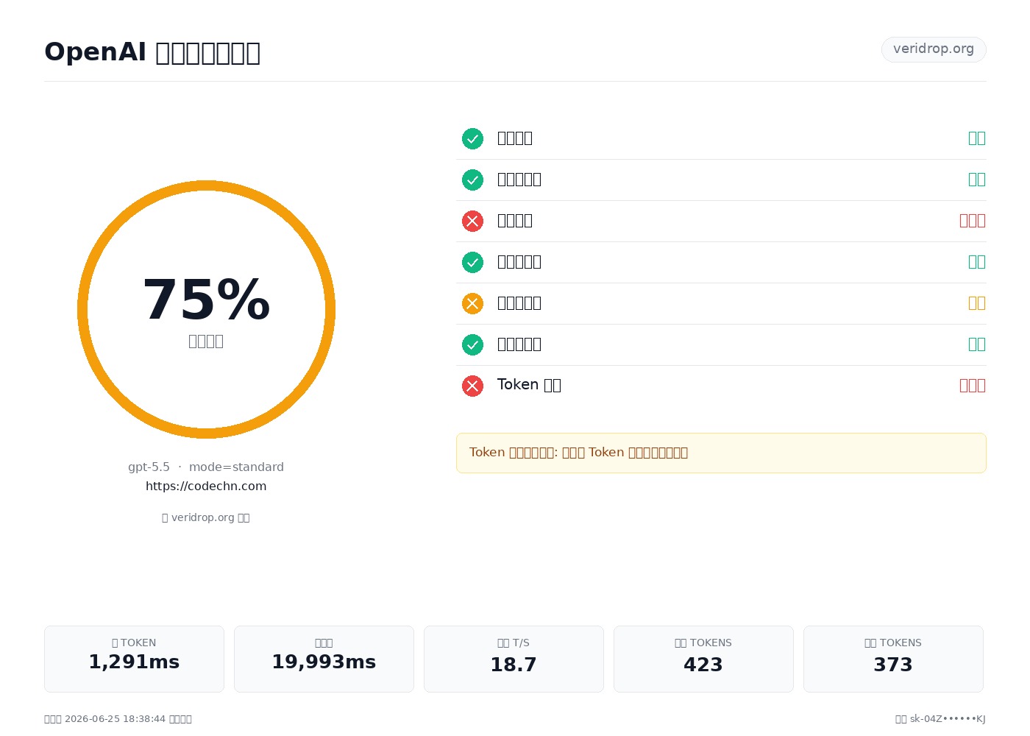The width and height of the screenshot is (1030, 736).
Task: Click the veridrop.org credit below the URL
Action: click(x=206, y=517)
